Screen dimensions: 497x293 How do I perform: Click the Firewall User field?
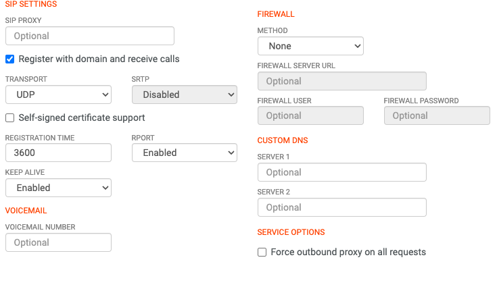310,115
